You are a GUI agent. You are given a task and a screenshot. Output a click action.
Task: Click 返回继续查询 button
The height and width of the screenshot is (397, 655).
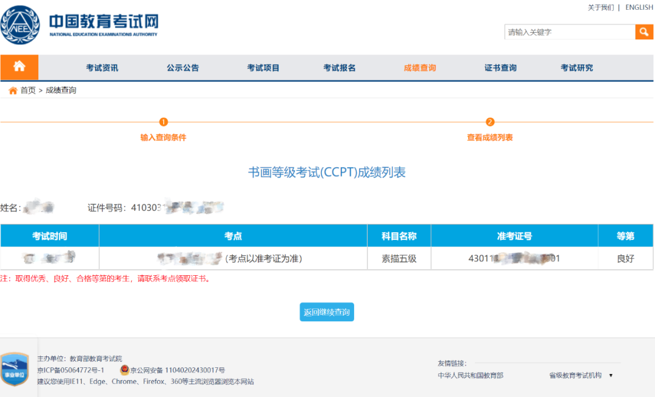[x=327, y=312]
